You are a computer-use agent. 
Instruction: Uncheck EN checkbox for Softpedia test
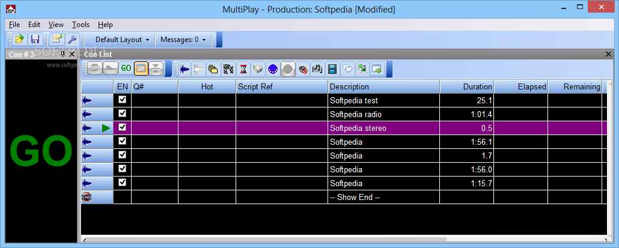tap(123, 99)
